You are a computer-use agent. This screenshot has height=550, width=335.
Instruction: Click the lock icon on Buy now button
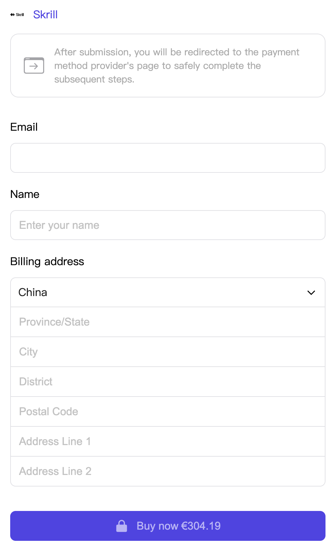122,526
